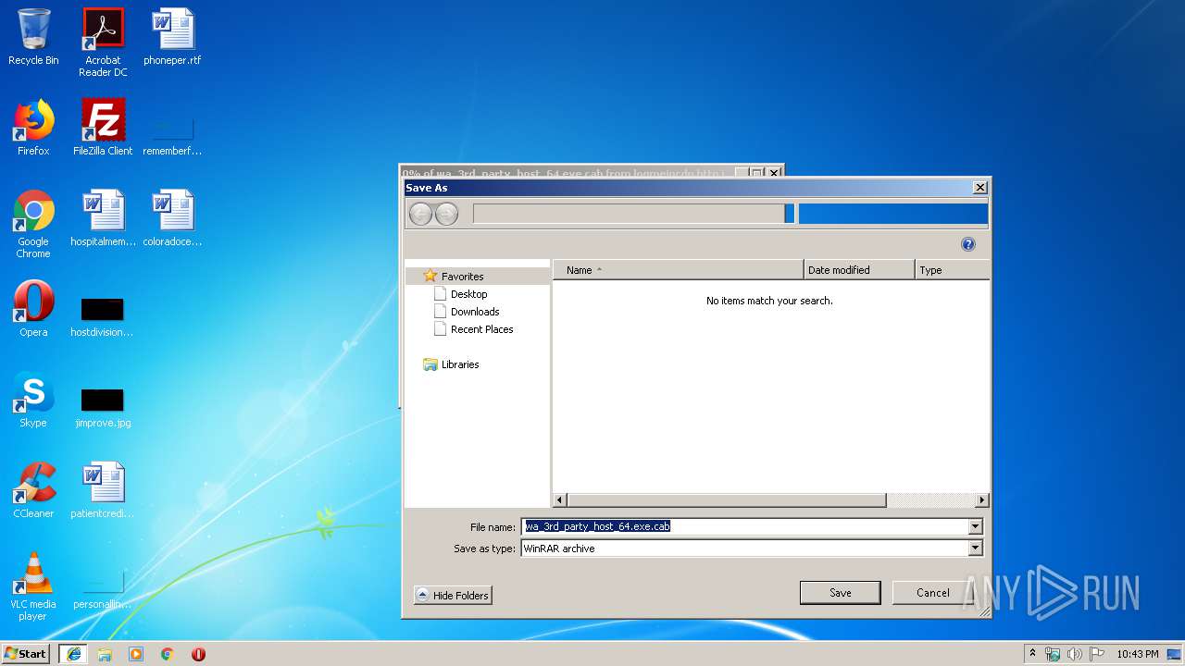Show hidden system tray icons
Screen dimensions: 1185x666
coord(1032,653)
